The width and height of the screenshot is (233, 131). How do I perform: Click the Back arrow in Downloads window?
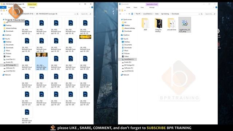point(120,14)
